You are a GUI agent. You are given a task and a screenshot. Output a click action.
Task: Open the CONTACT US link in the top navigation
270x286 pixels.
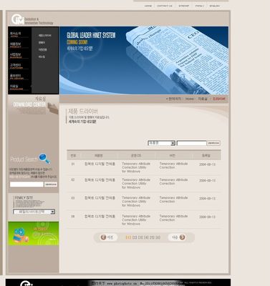tap(165, 6)
